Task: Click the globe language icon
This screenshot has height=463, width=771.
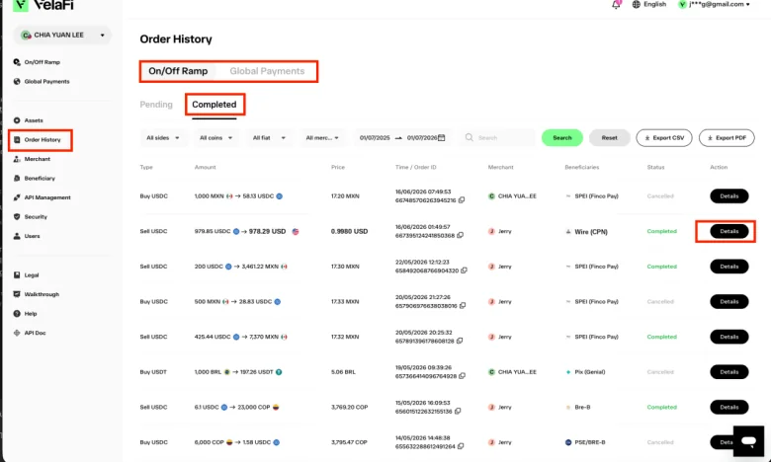Action: click(x=637, y=4)
